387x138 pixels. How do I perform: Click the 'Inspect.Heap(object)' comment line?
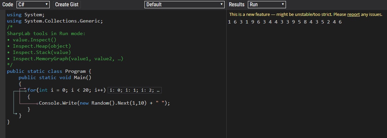[x=39, y=46]
